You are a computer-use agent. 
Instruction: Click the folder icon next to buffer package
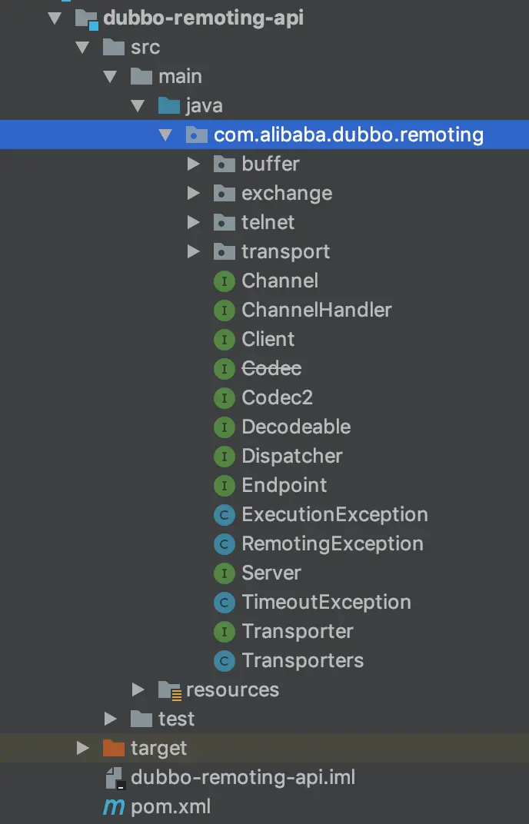[x=224, y=164]
